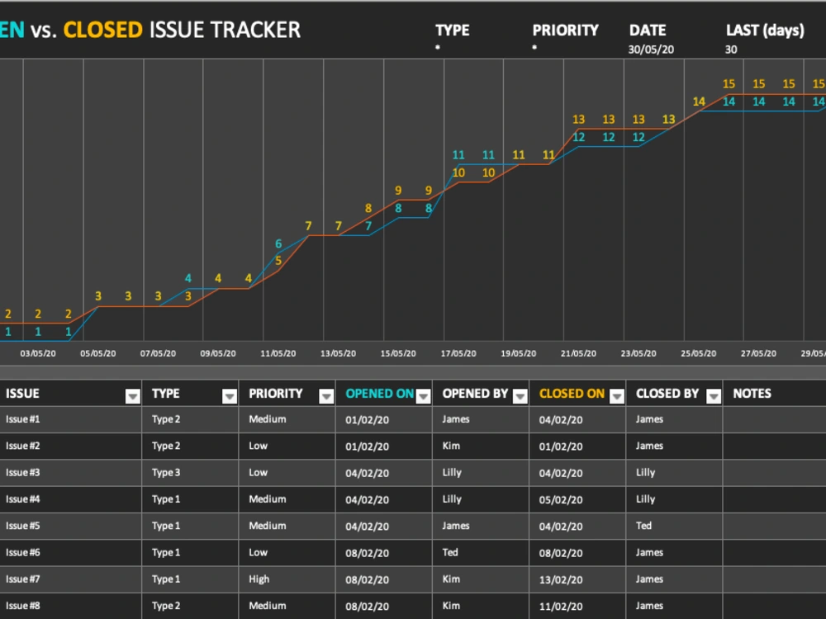Open the ISSUE column filter dropdown

[x=133, y=396]
